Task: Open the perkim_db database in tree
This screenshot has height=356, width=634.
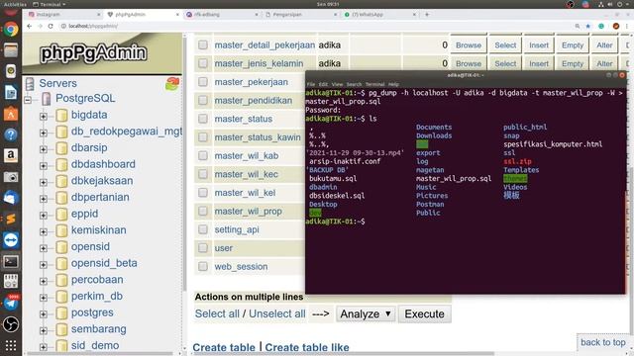Action: point(97,296)
